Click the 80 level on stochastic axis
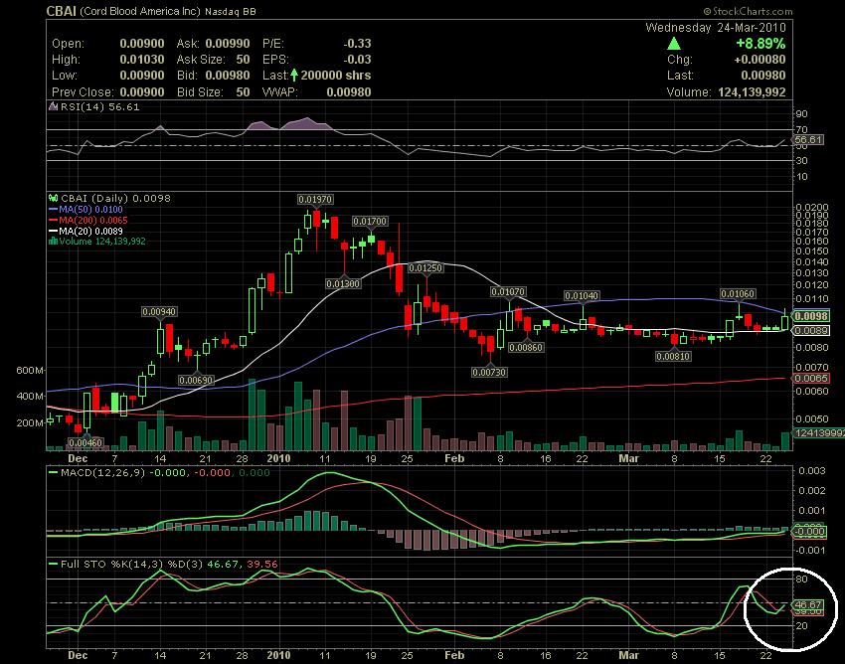The width and height of the screenshot is (845, 664). [802, 580]
